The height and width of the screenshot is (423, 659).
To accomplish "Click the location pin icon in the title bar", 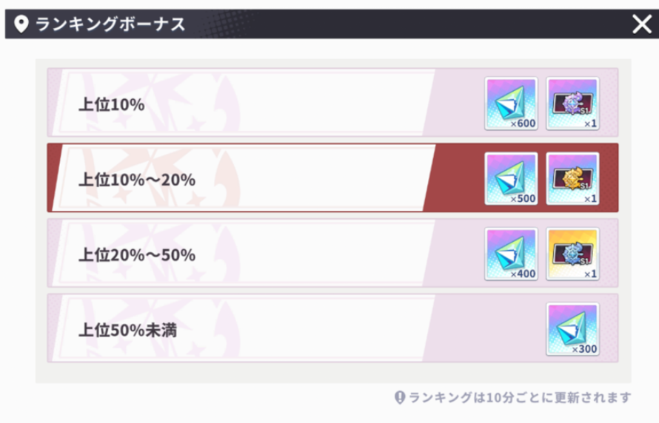I will pyautogui.click(x=22, y=24).
